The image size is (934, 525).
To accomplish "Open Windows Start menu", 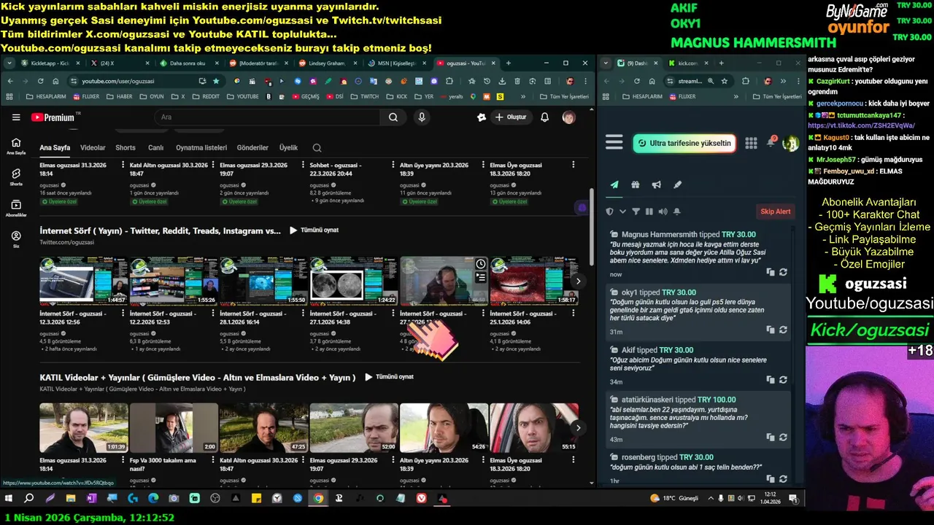I will [x=9, y=499].
